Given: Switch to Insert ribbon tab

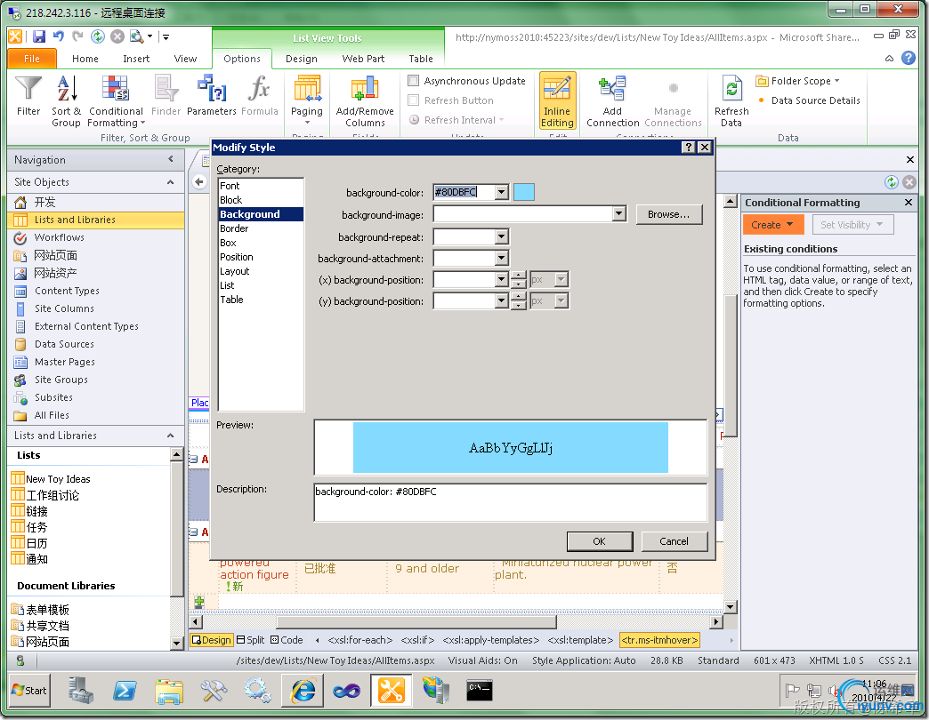Looking at the screenshot, I should 136,59.
